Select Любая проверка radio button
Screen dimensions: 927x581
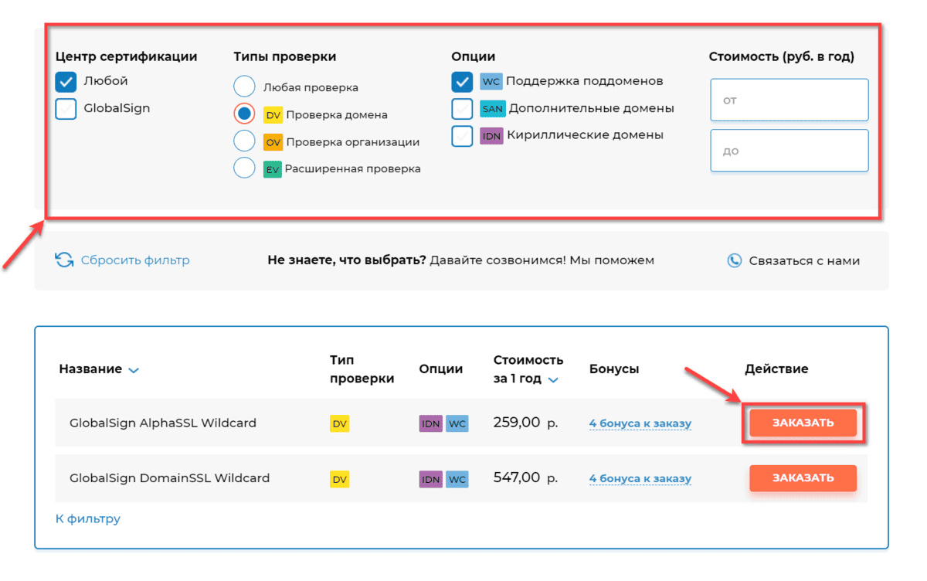[x=244, y=87]
